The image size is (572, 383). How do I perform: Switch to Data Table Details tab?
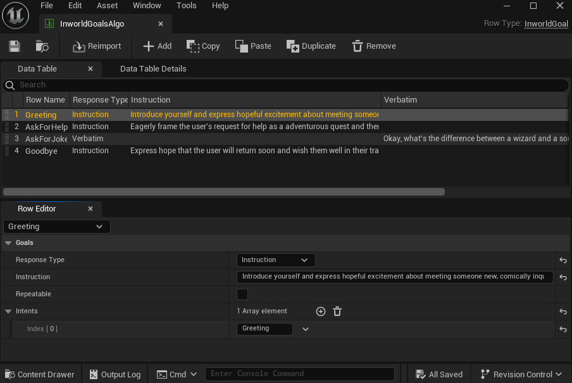153,69
